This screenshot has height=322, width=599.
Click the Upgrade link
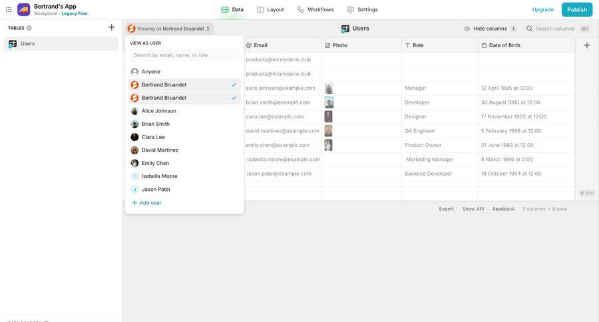pyautogui.click(x=542, y=9)
